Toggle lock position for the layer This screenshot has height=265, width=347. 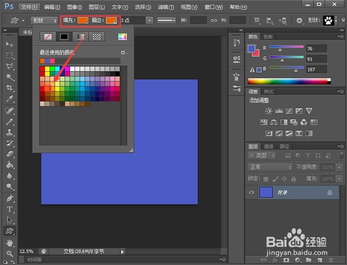[x=283, y=178]
